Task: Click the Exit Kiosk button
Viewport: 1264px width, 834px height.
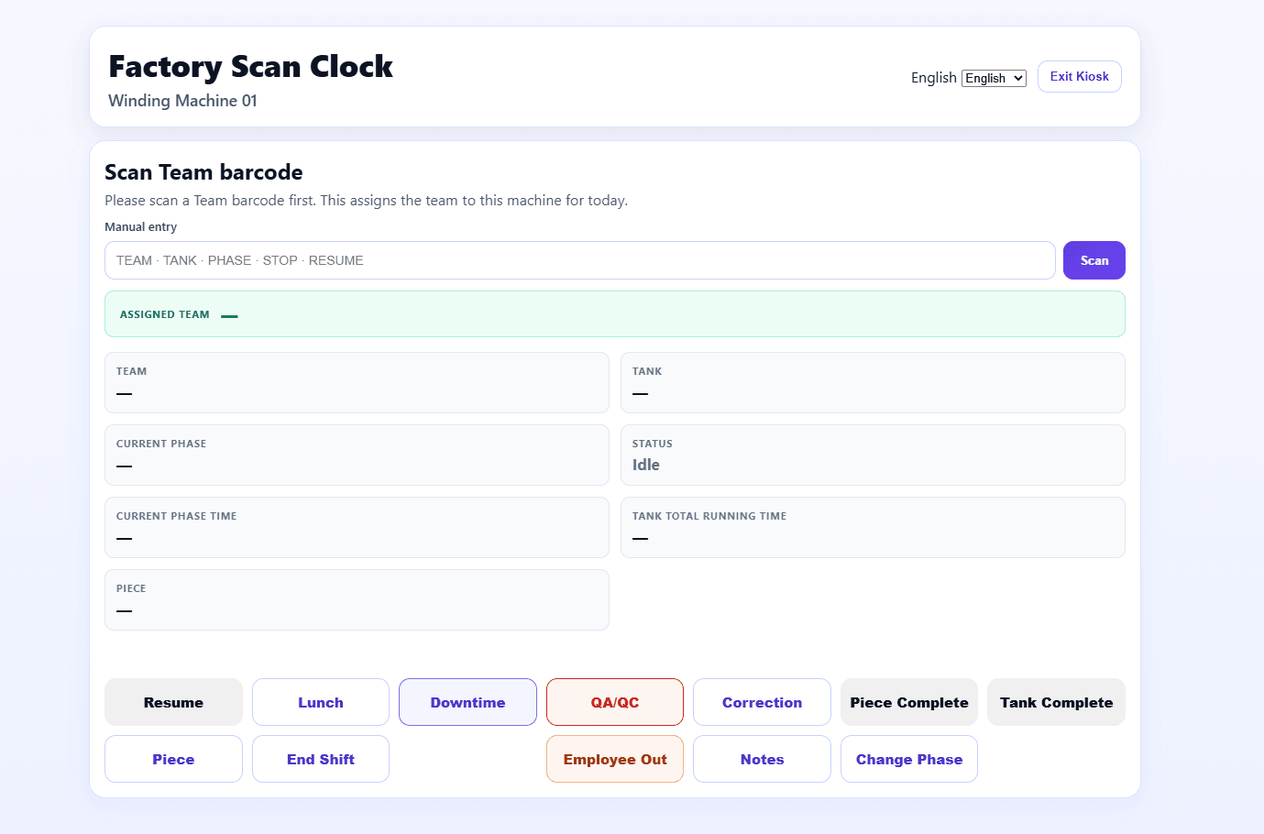Action: (1080, 77)
